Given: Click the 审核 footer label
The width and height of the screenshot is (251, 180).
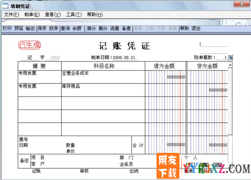Looking at the screenshot, I should (84, 171).
